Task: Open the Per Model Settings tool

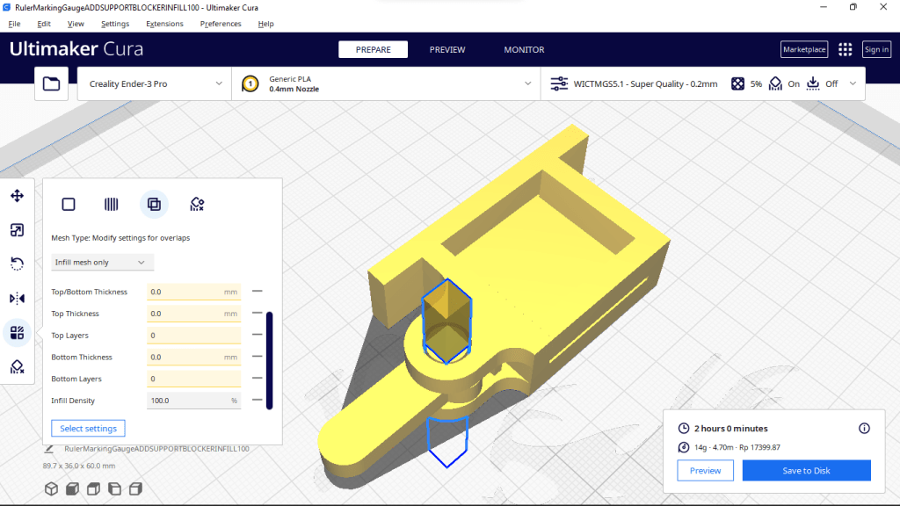Action: coord(18,333)
